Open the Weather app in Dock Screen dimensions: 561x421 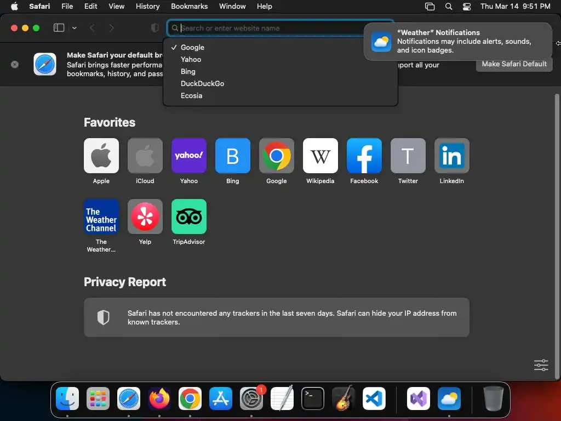[x=449, y=399]
